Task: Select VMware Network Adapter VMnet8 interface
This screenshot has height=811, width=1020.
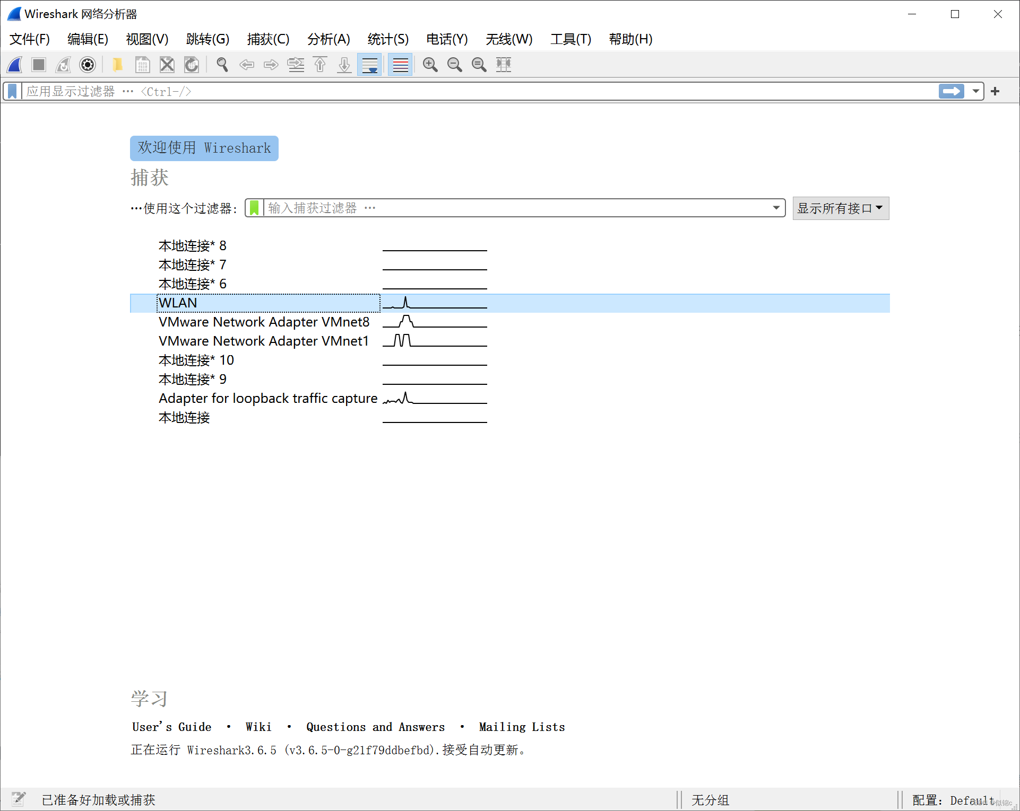Action: point(264,322)
